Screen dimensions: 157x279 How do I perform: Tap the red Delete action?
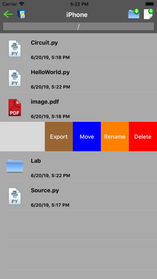tap(143, 137)
